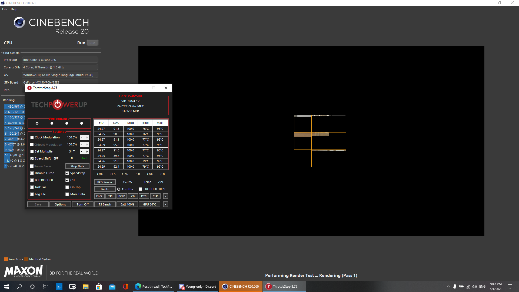
Task: Click CLR button to reset
Action: coord(155,196)
